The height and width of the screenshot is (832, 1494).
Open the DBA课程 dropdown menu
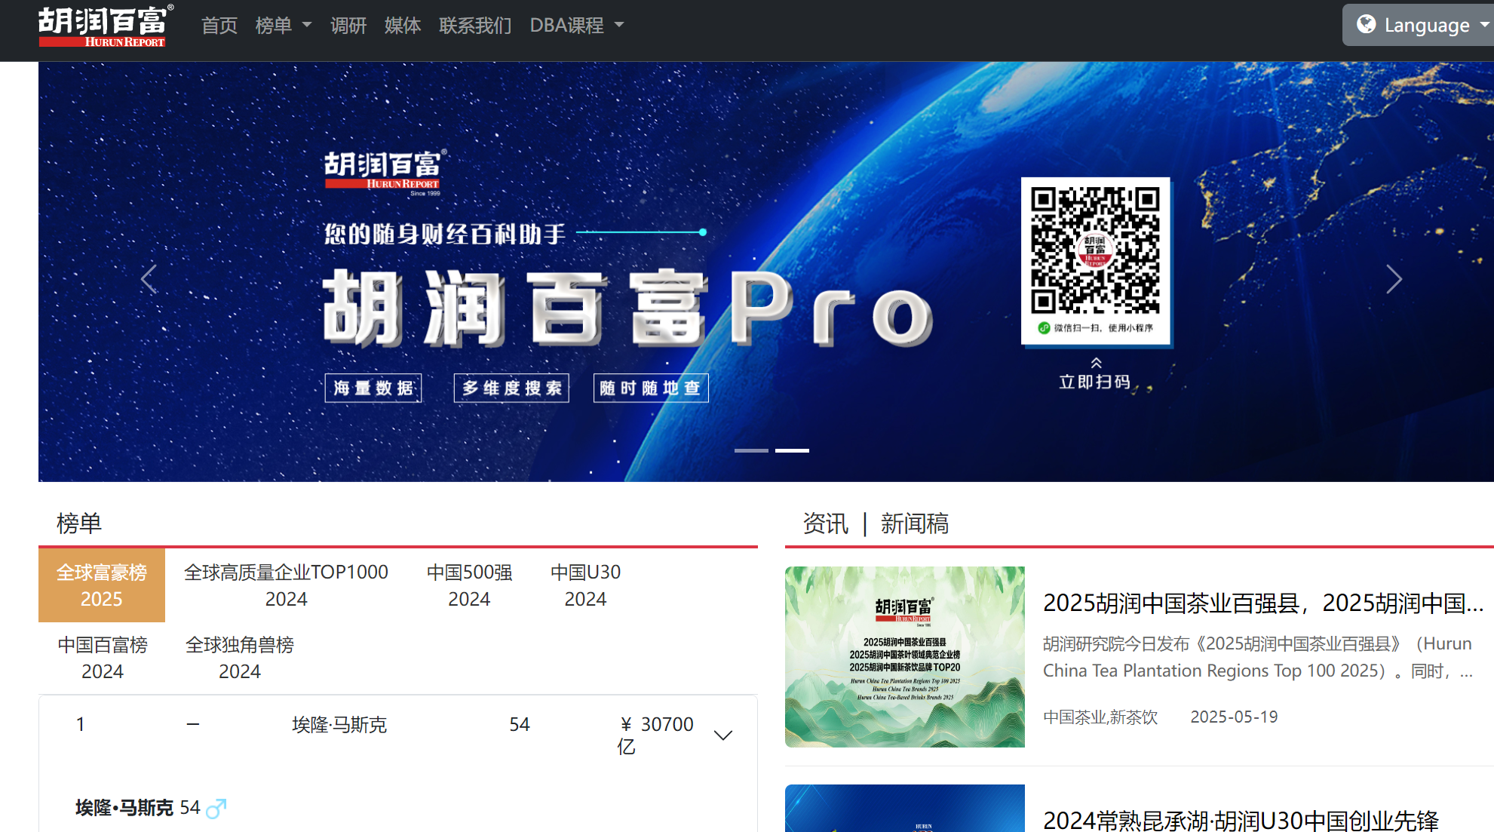coord(576,26)
